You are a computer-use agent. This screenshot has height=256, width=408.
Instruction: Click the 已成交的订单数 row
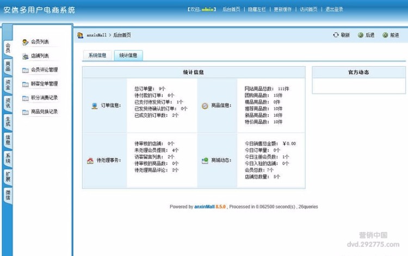(156, 115)
